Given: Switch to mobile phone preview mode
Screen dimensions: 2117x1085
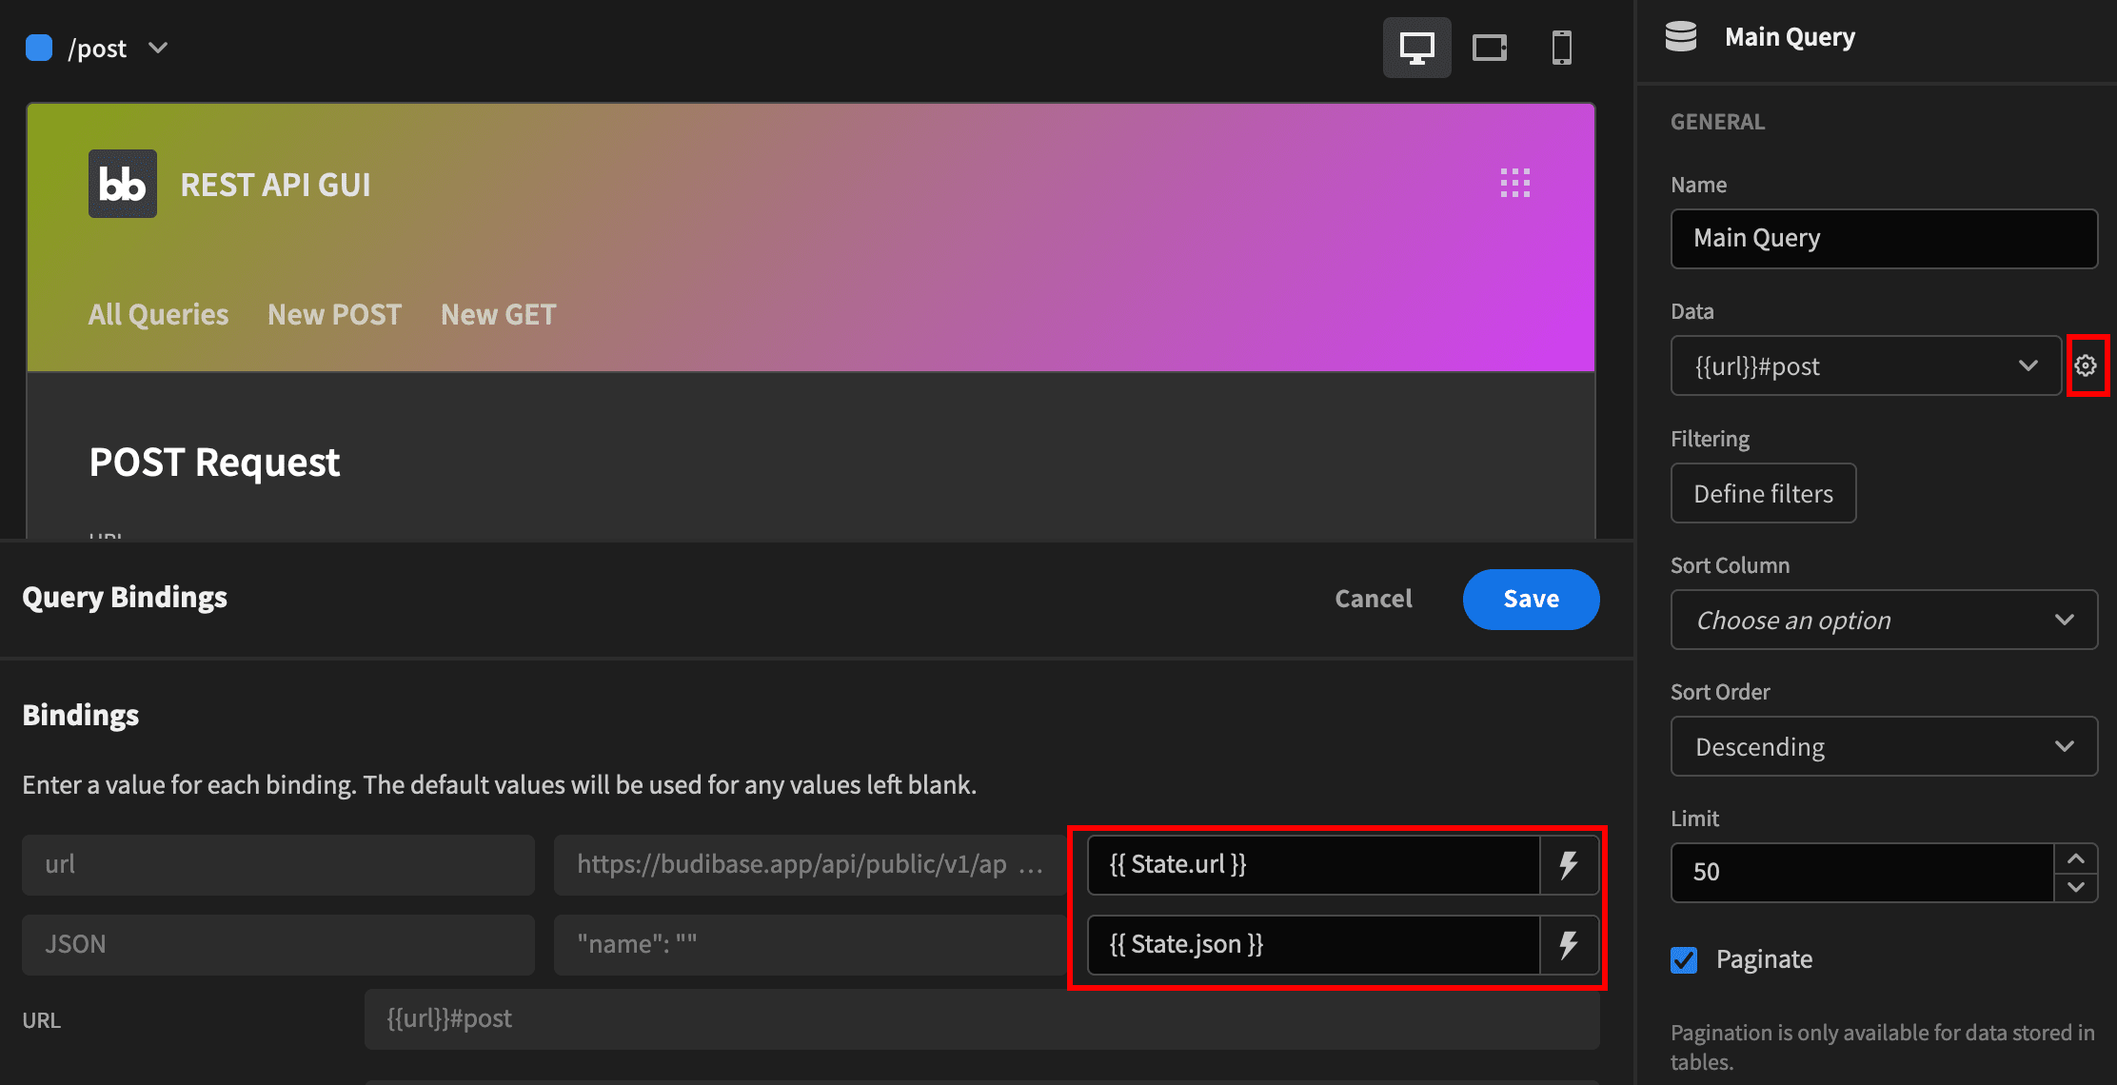Looking at the screenshot, I should (1562, 48).
